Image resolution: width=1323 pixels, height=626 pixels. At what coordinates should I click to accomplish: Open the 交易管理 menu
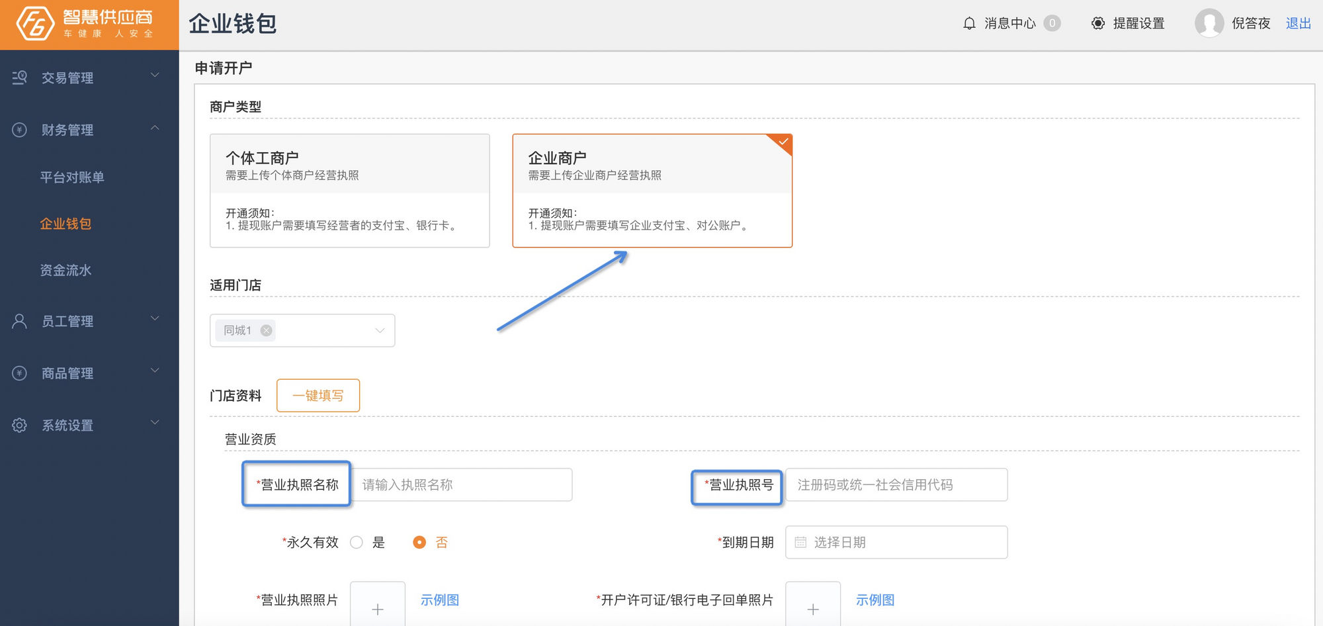(89, 77)
